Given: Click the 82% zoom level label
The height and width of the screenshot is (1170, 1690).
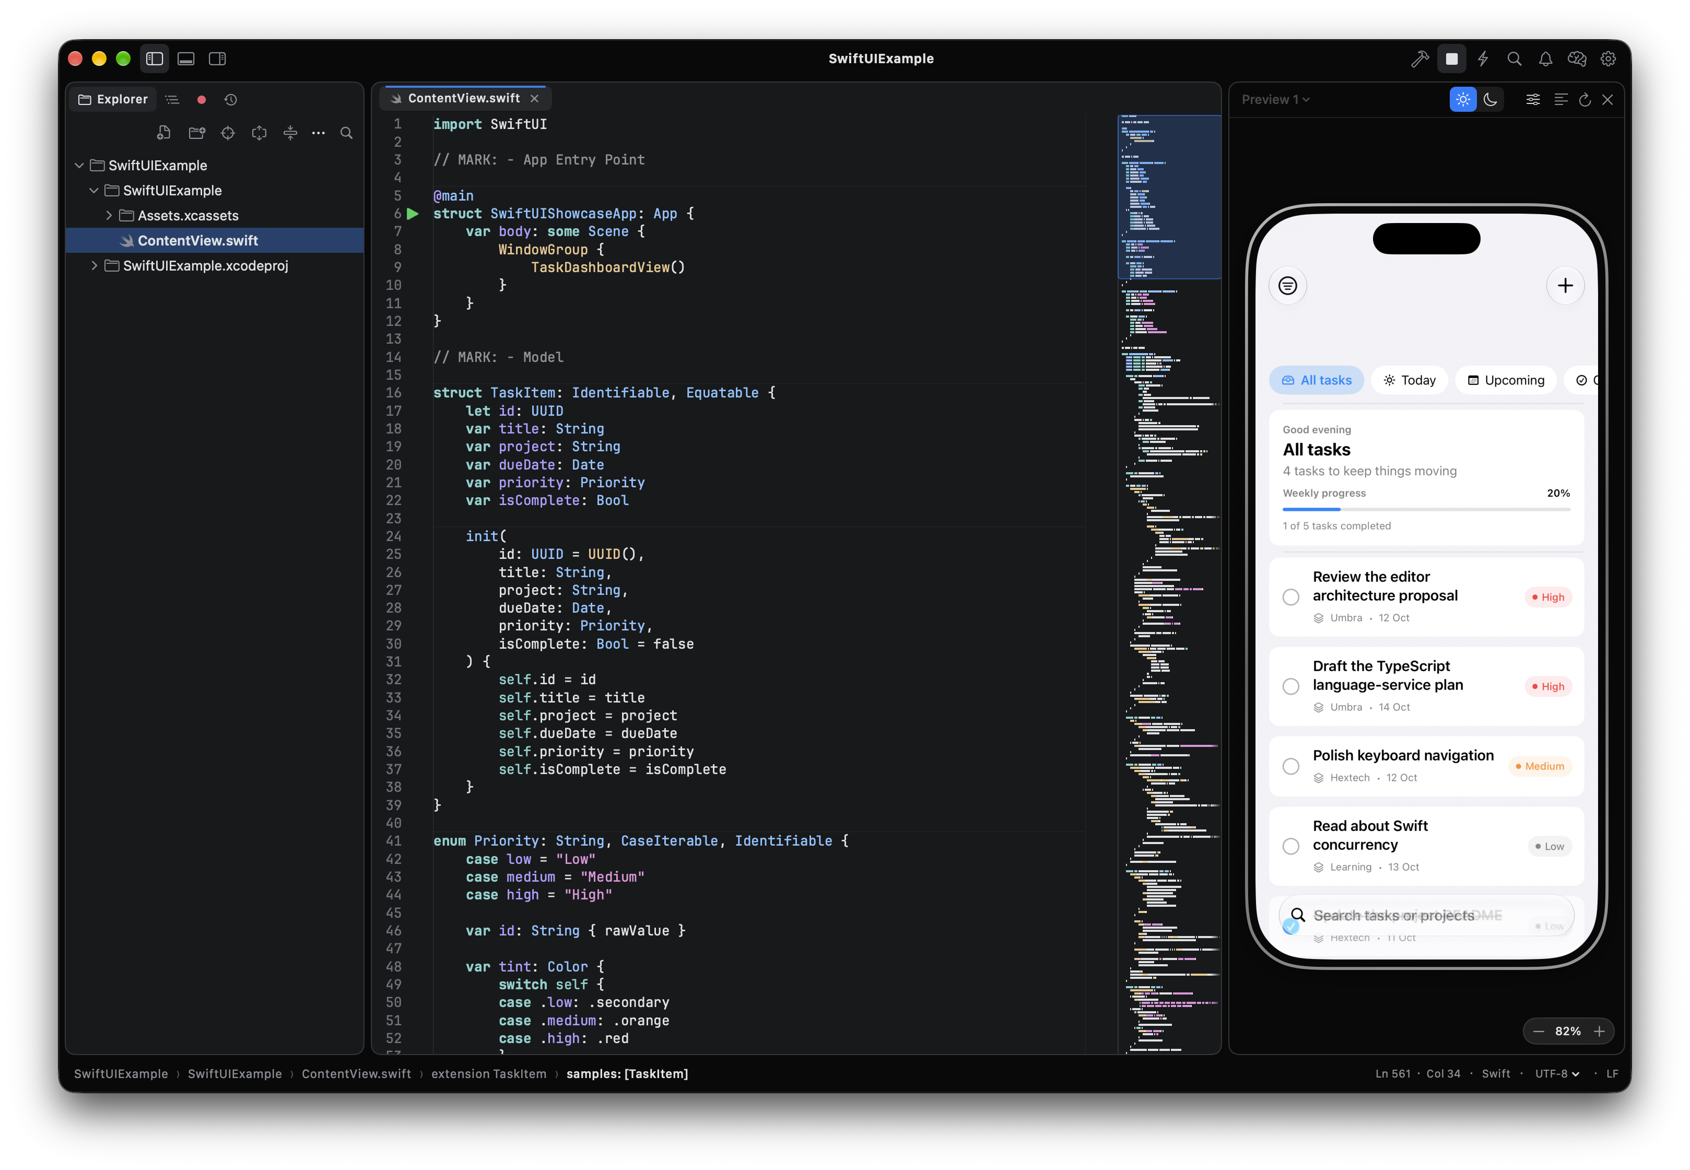Looking at the screenshot, I should 1568,1032.
